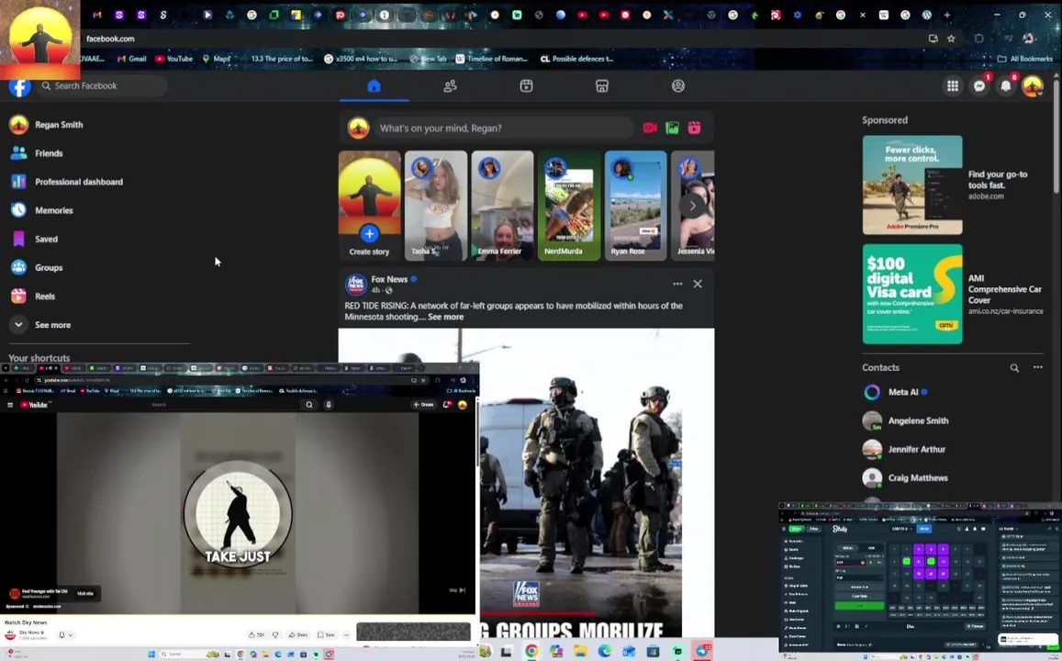Open Chrome extensions puzzle icon

(978, 39)
